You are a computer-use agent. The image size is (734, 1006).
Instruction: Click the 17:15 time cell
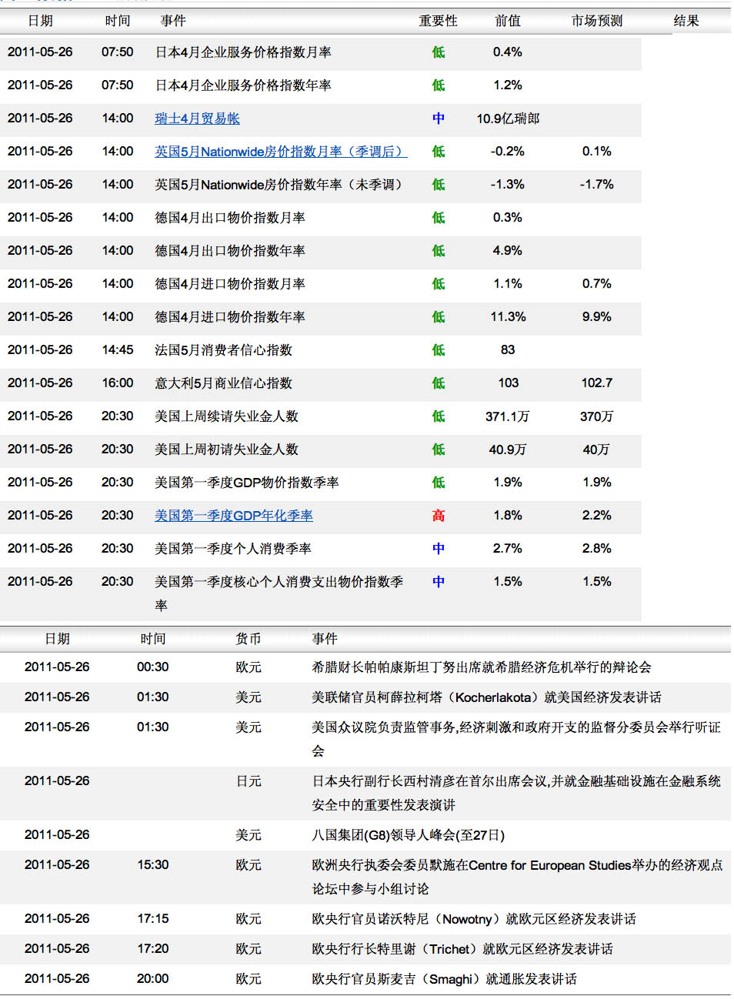153,919
